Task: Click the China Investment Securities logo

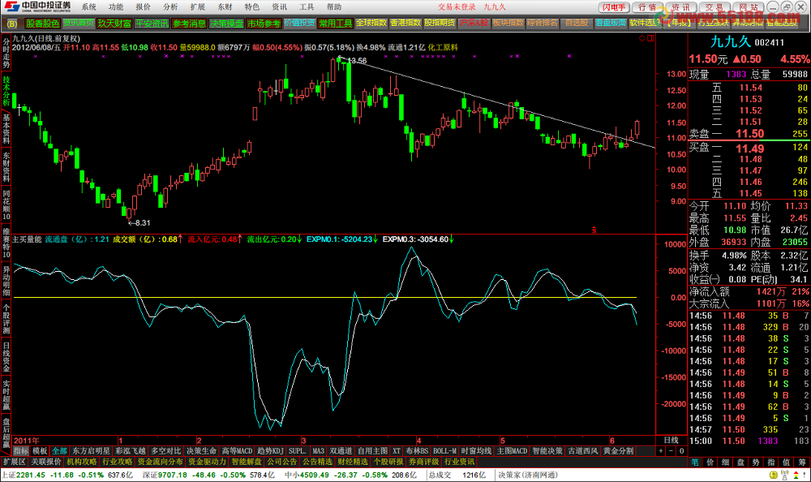Action: tap(37, 6)
